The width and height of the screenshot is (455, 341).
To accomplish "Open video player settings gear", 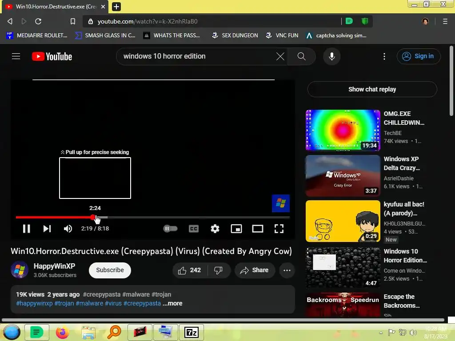I will (215, 229).
